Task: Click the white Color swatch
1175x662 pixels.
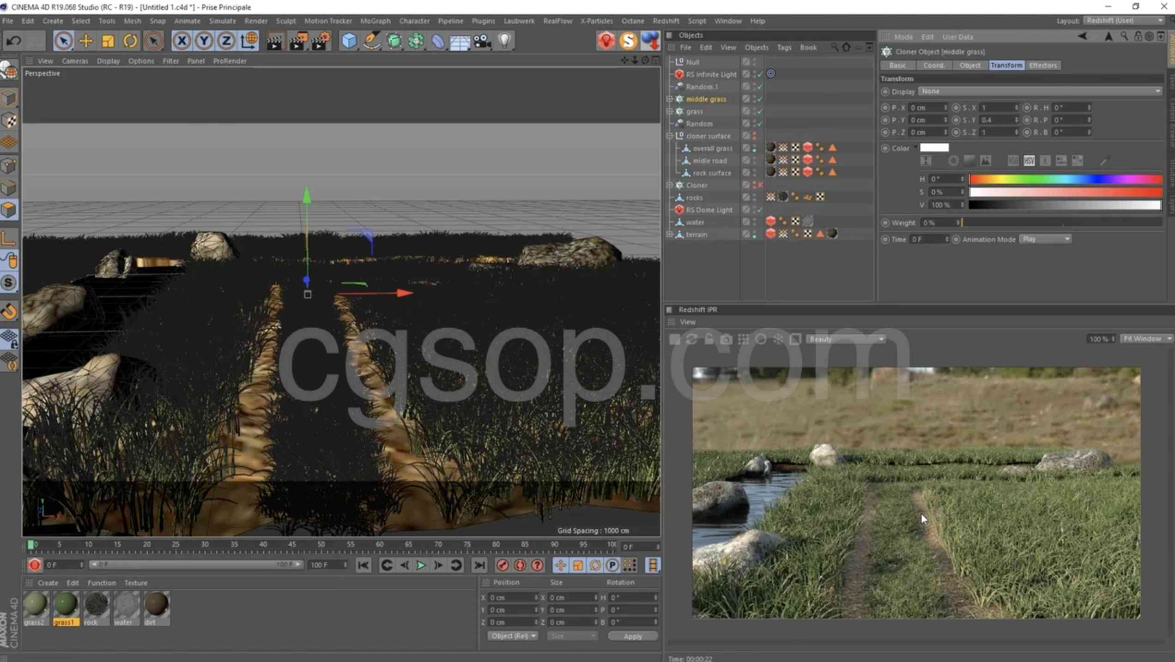Action: pos(934,148)
